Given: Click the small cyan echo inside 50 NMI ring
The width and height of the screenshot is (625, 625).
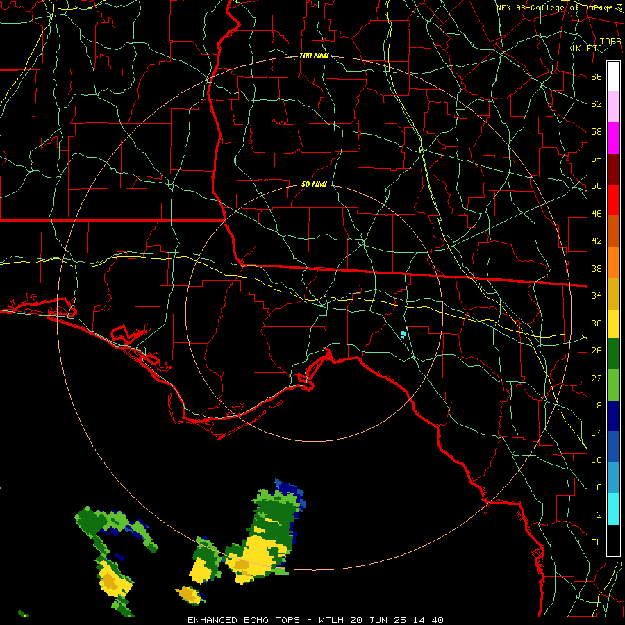Looking at the screenshot, I should [x=404, y=333].
